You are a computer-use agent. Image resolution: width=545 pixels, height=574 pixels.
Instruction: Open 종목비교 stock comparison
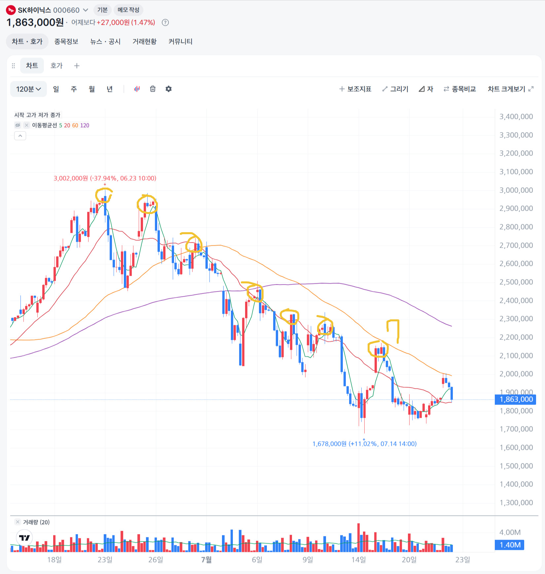tap(460, 89)
